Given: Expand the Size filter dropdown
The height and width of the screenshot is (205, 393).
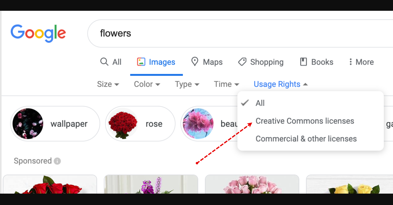Looking at the screenshot, I should click(108, 84).
